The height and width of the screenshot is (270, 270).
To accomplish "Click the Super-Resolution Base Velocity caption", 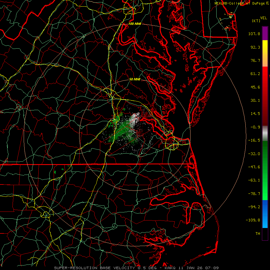I will 136,268.
